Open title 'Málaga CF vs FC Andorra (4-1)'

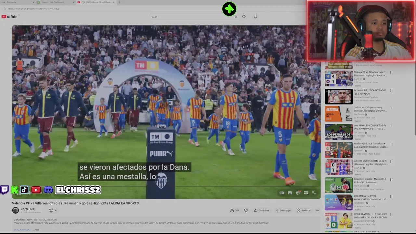tap(370, 74)
